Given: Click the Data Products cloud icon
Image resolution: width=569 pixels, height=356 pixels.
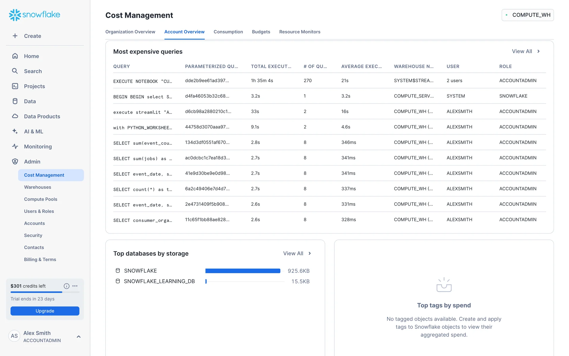Looking at the screenshot, I should (15, 116).
